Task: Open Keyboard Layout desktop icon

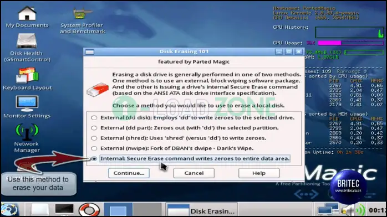Action: pos(27,79)
